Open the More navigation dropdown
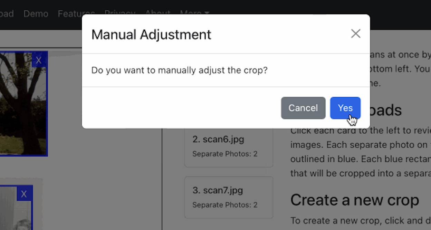The height and width of the screenshot is (230, 431). [x=195, y=13]
